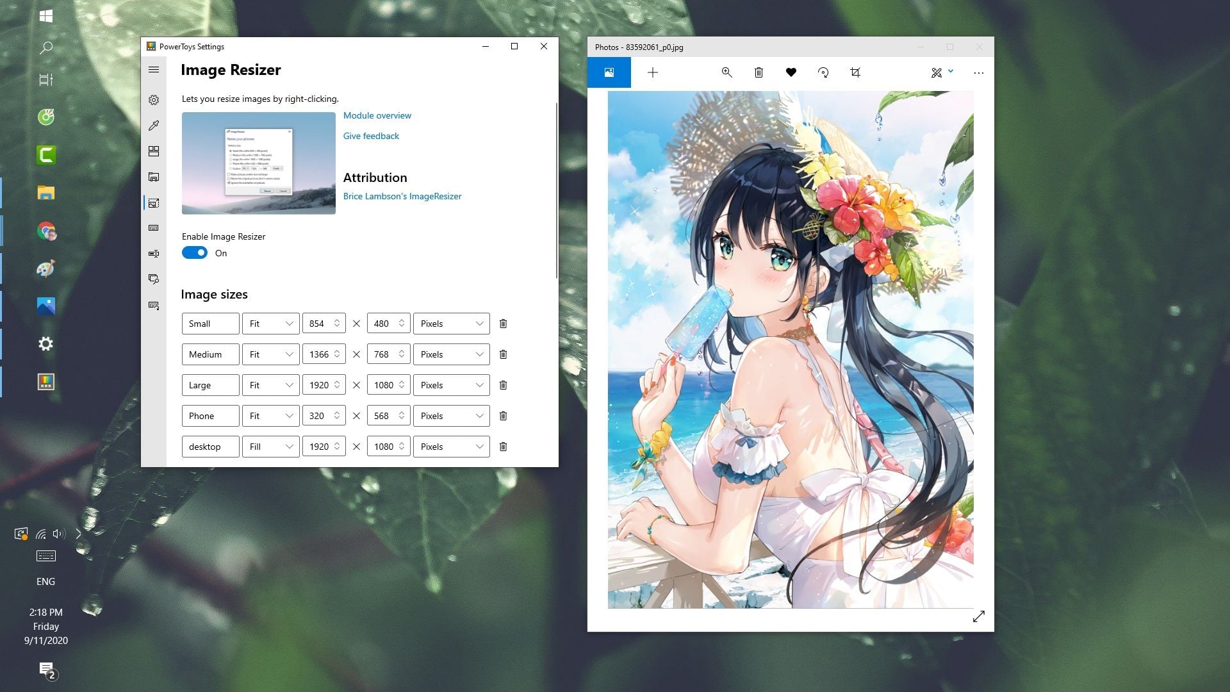Open the Fill dropdown for desktop size

(x=270, y=446)
